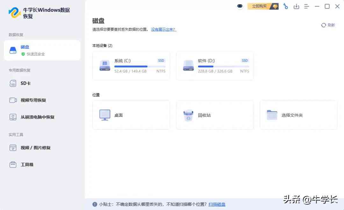Open SD卡 recovery mode
The image size is (344, 210).
pyautogui.click(x=25, y=83)
